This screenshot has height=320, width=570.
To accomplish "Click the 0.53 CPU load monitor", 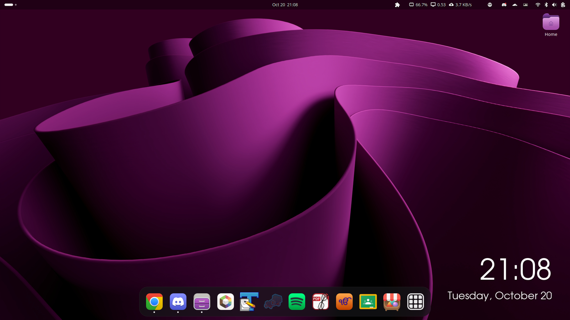I will coord(438,5).
